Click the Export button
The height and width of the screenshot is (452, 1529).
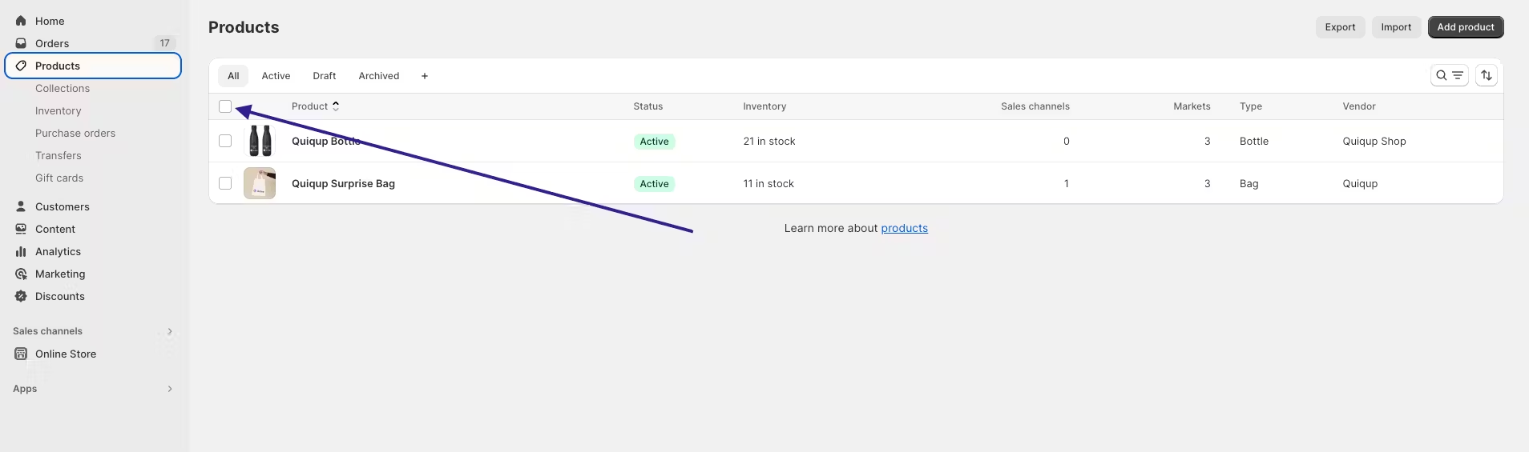point(1340,27)
